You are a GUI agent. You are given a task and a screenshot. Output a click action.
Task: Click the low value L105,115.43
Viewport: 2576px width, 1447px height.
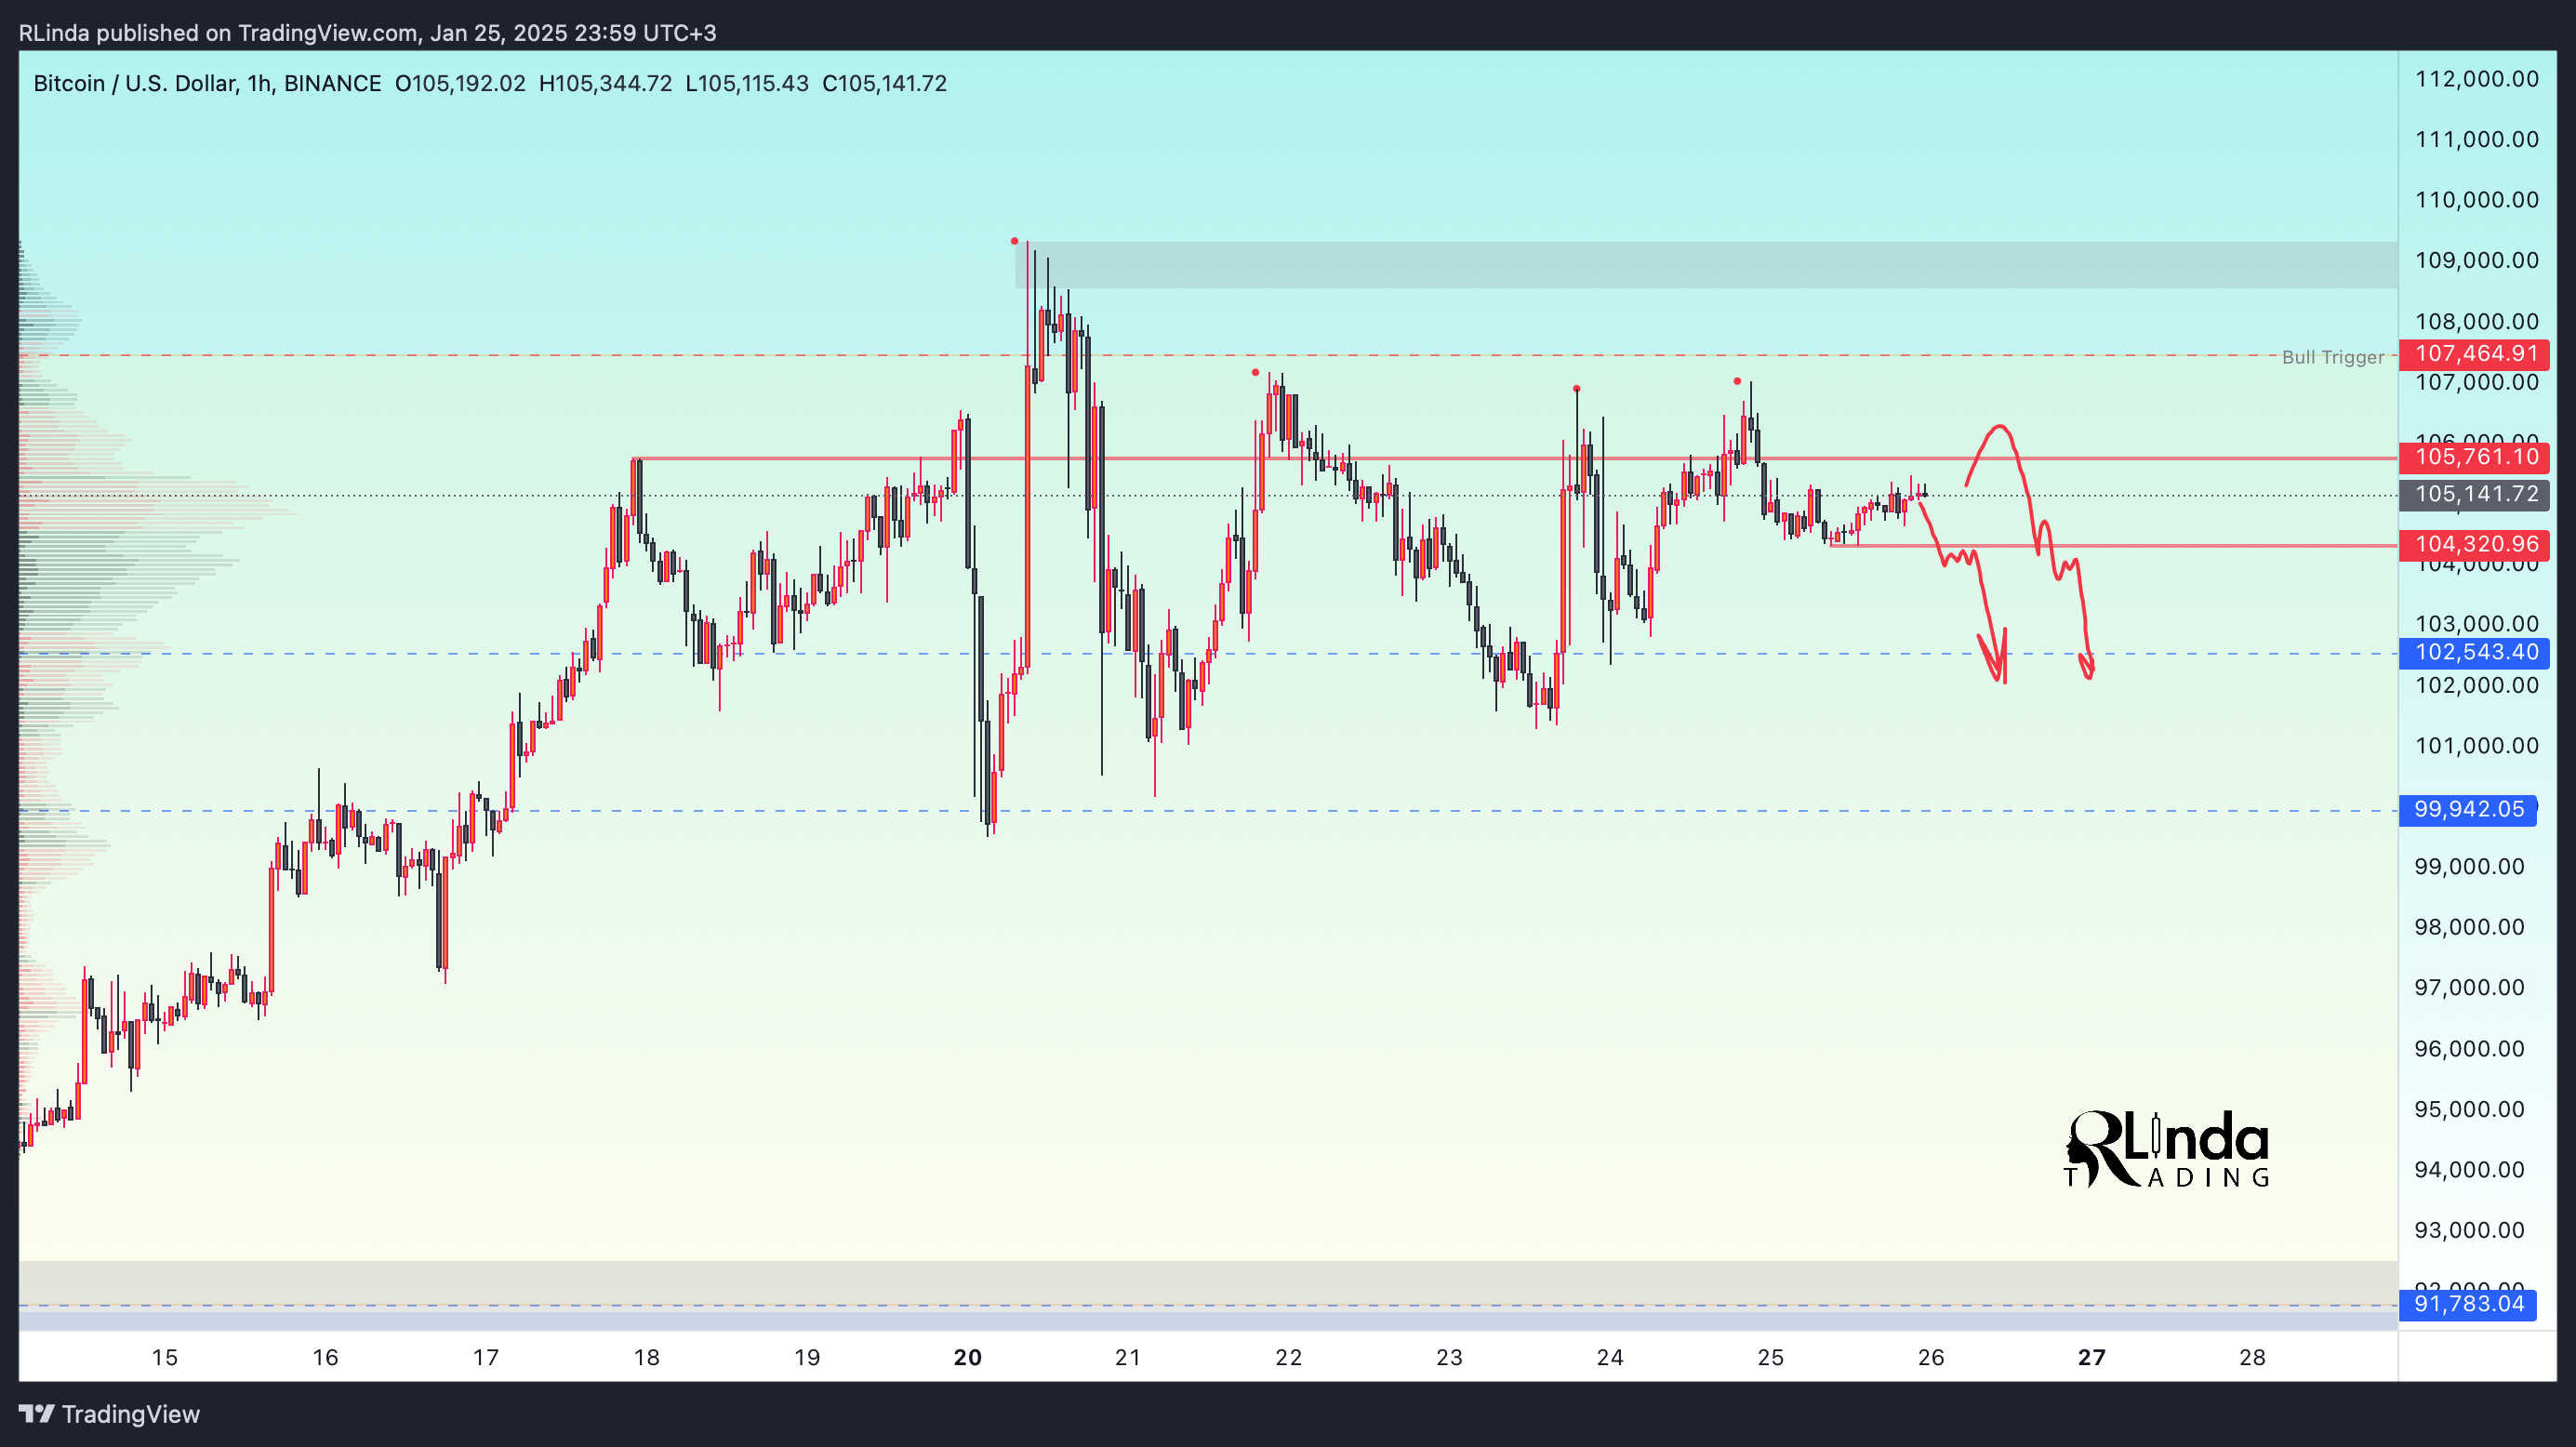[747, 83]
